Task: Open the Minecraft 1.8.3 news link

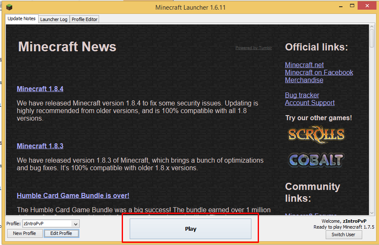Action: point(40,146)
